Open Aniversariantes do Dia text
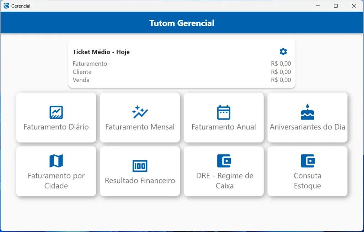This screenshot has width=364, height=232. click(307, 127)
